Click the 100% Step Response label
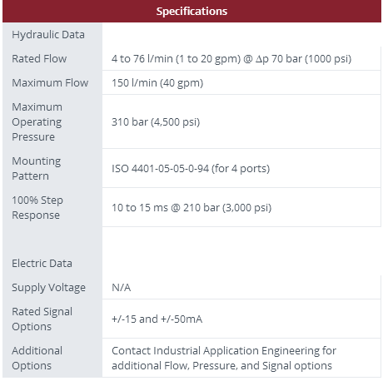The image size is (383, 381). 37,208
